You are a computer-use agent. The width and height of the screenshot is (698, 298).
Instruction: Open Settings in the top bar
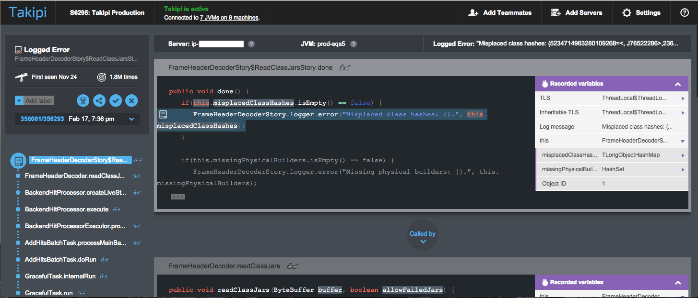click(x=641, y=13)
